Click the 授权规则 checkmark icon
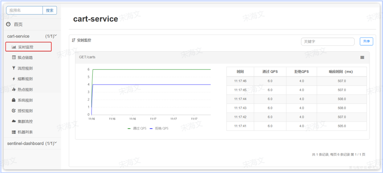383x173 pixels. 14,111
